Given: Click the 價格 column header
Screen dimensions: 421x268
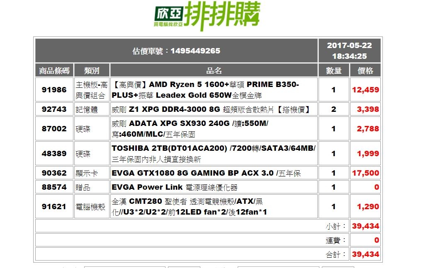Looking at the screenshot, I should [365, 70].
